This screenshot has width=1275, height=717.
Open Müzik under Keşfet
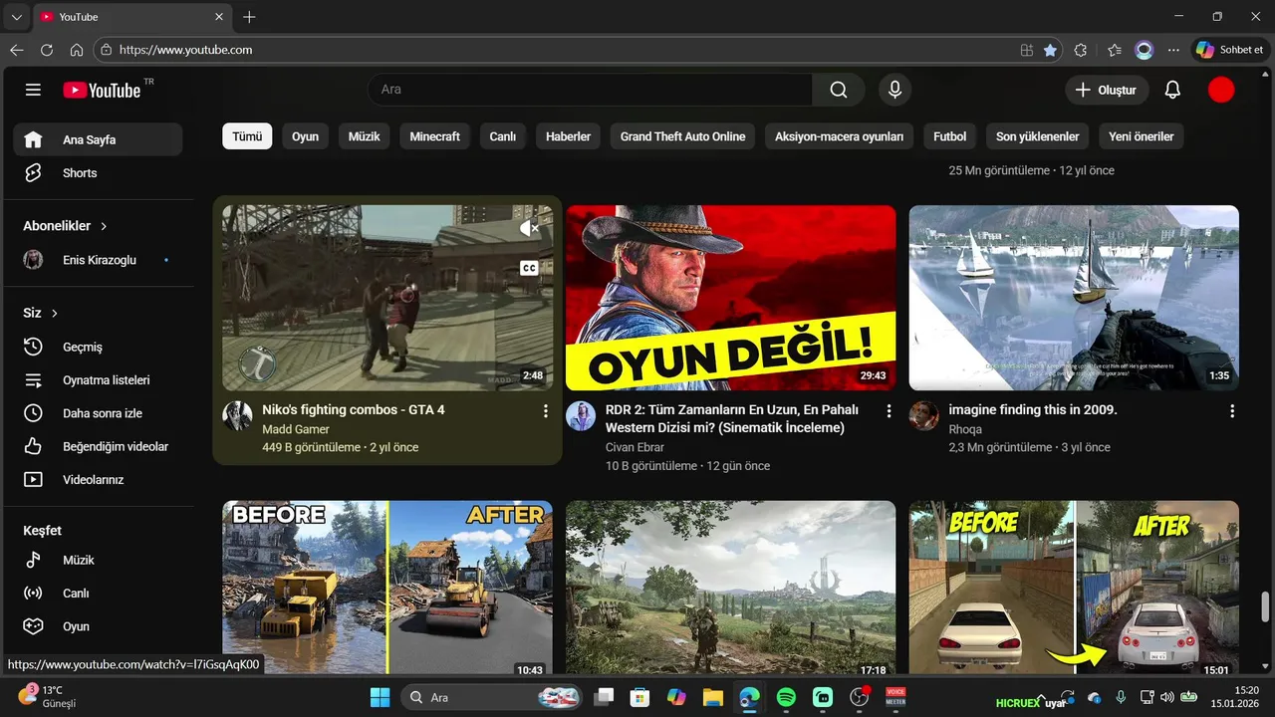pyautogui.click(x=98, y=560)
